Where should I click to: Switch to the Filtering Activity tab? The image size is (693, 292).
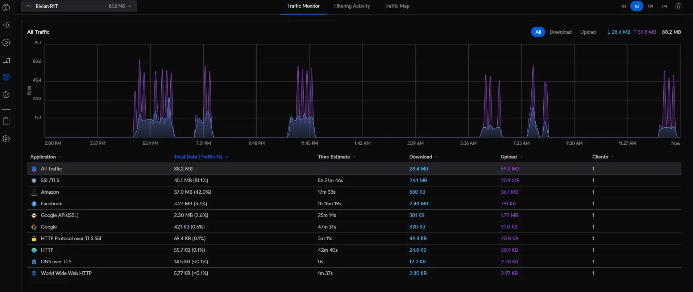(x=352, y=6)
